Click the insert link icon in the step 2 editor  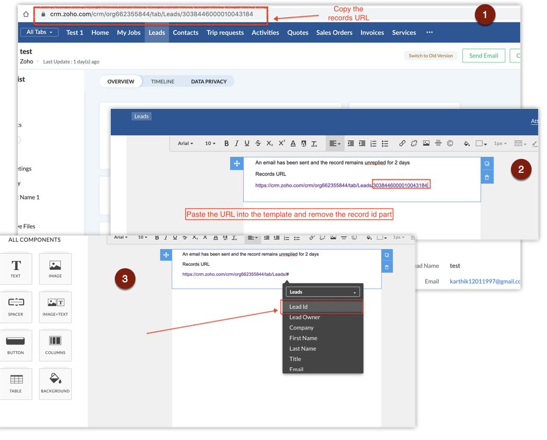point(402,143)
